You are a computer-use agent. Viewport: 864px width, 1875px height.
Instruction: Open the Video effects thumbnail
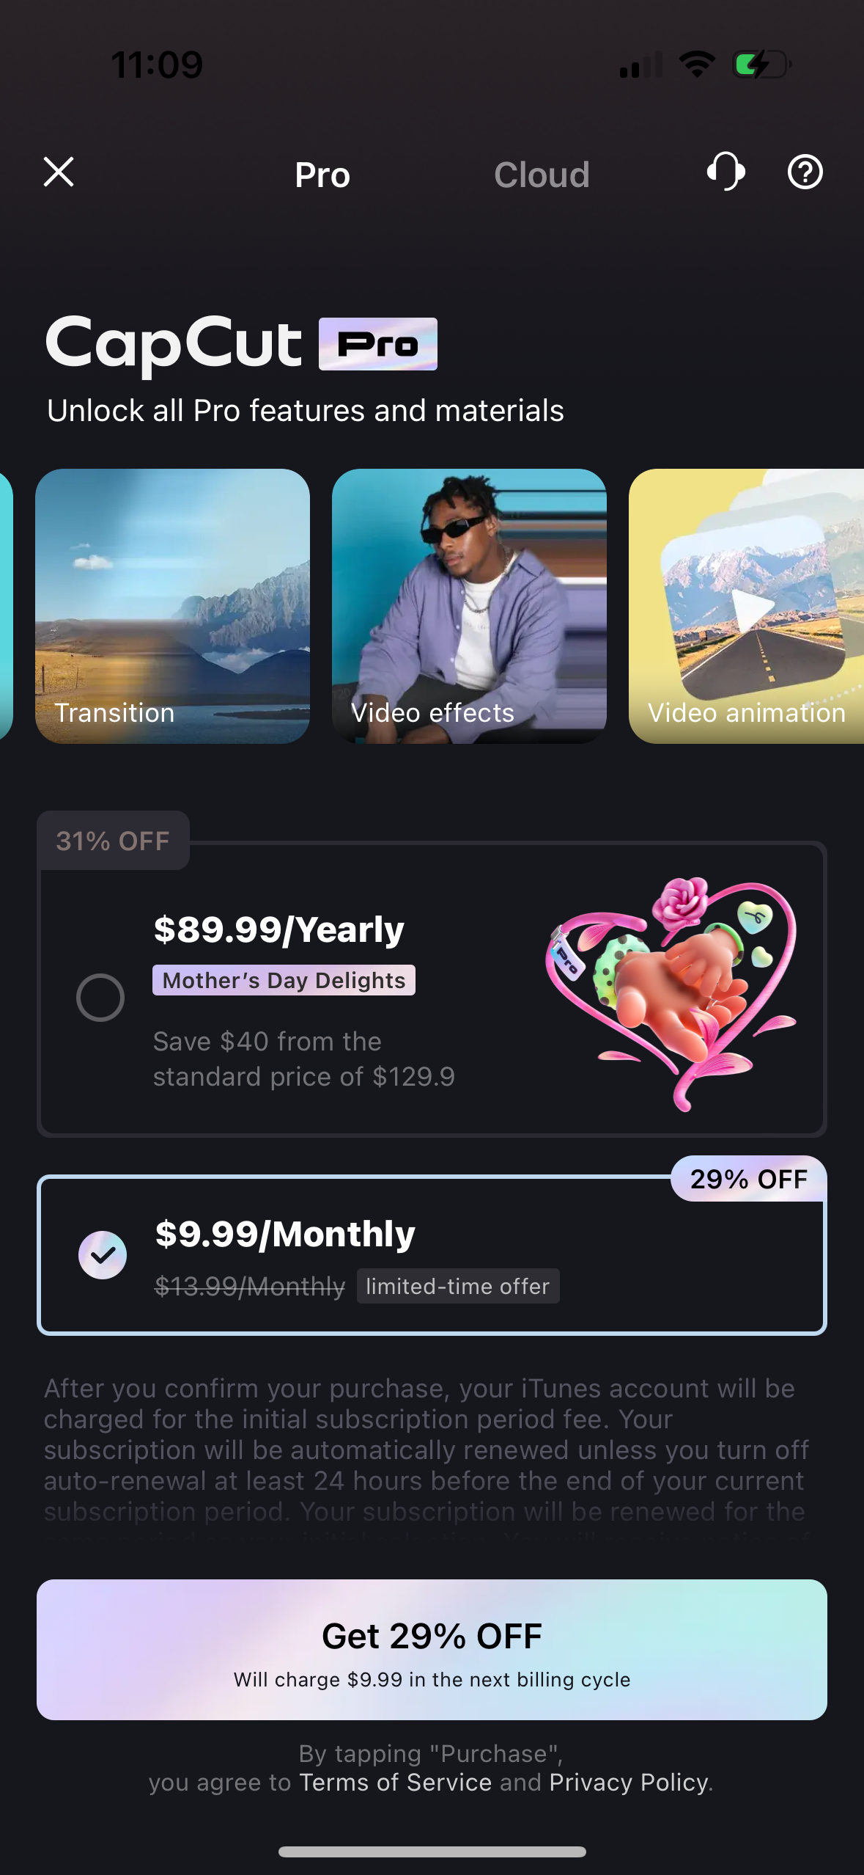coord(469,606)
